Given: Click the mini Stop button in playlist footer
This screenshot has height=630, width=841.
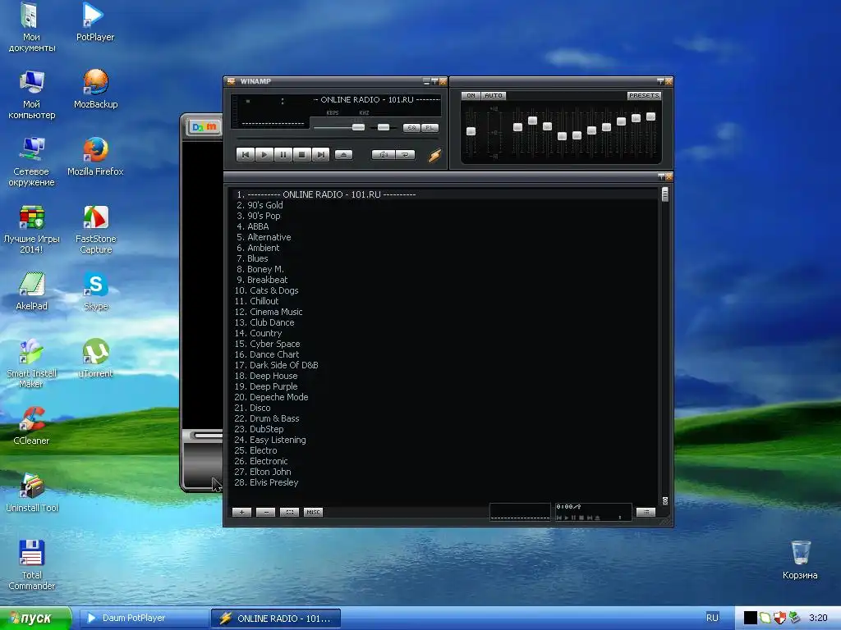Looking at the screenshot, I should click(581, 518).
